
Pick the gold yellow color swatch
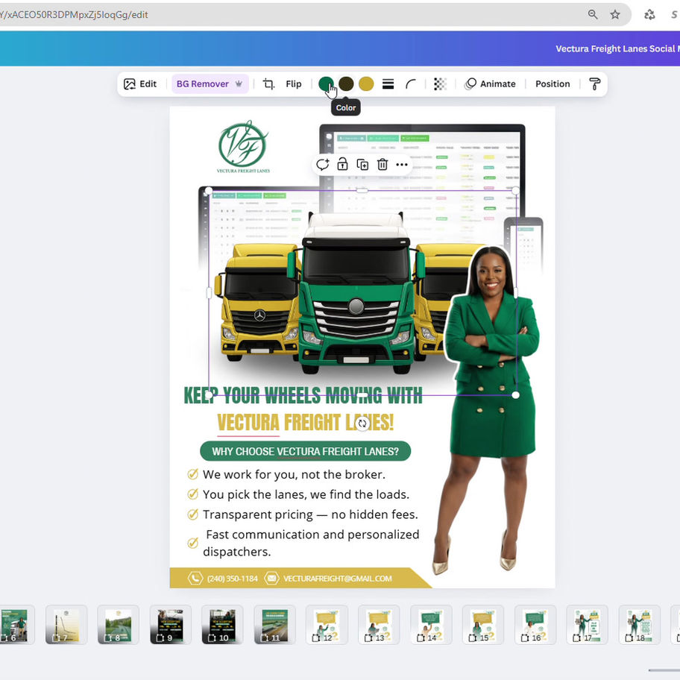pos(366,84)
